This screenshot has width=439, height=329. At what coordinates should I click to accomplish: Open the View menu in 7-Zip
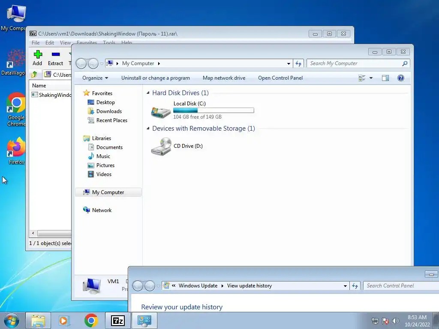click(x=65, y=42)
